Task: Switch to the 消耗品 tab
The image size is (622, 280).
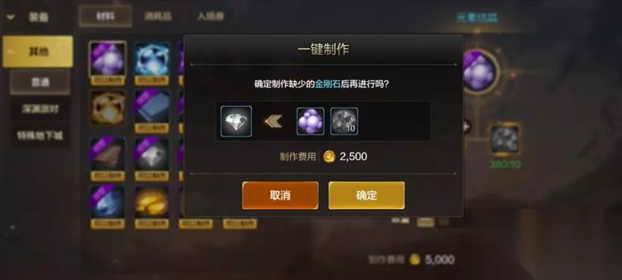Action: 158,16
